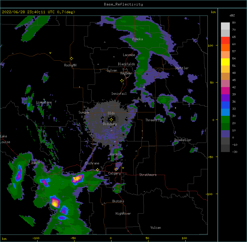
Task: Click the Strathmore label
Action: (x=148, y=175)
